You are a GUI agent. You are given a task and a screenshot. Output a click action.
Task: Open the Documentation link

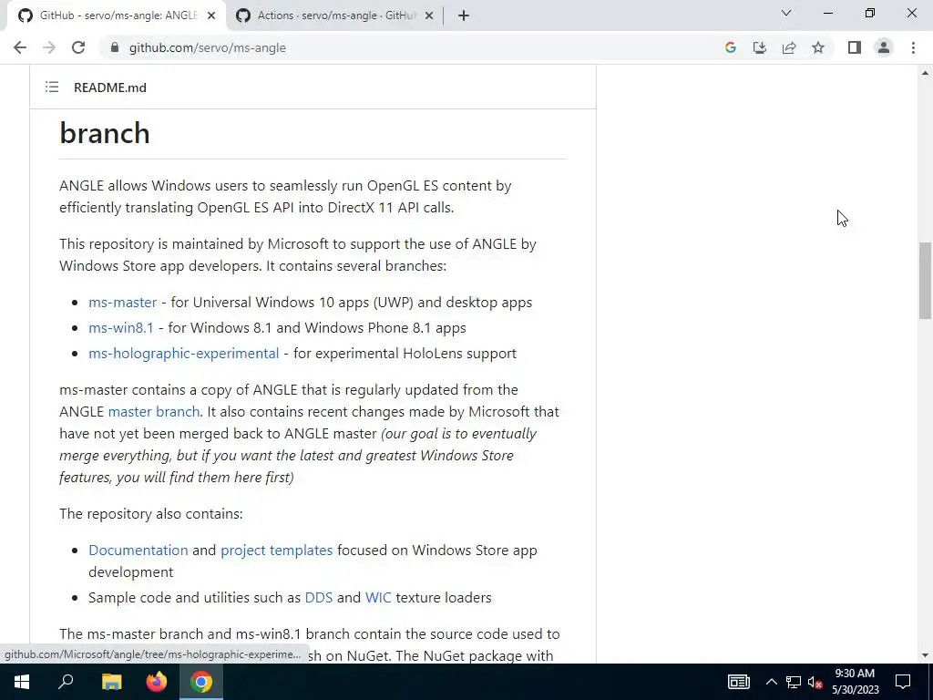[x=138, y=550]
